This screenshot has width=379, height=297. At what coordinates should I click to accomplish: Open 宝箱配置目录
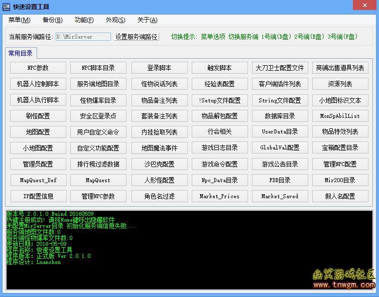[340, 147]
